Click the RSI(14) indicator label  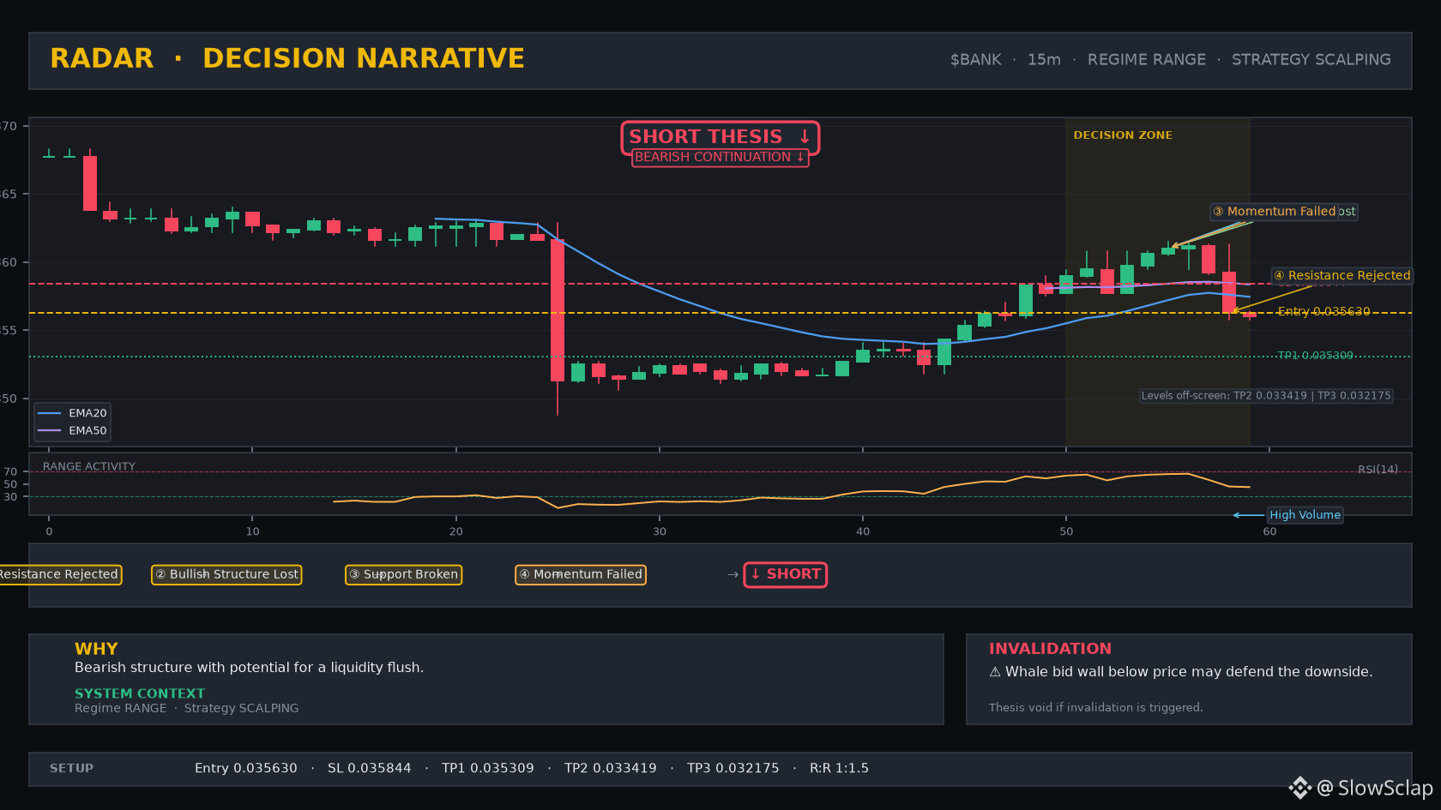[1378, 470]
